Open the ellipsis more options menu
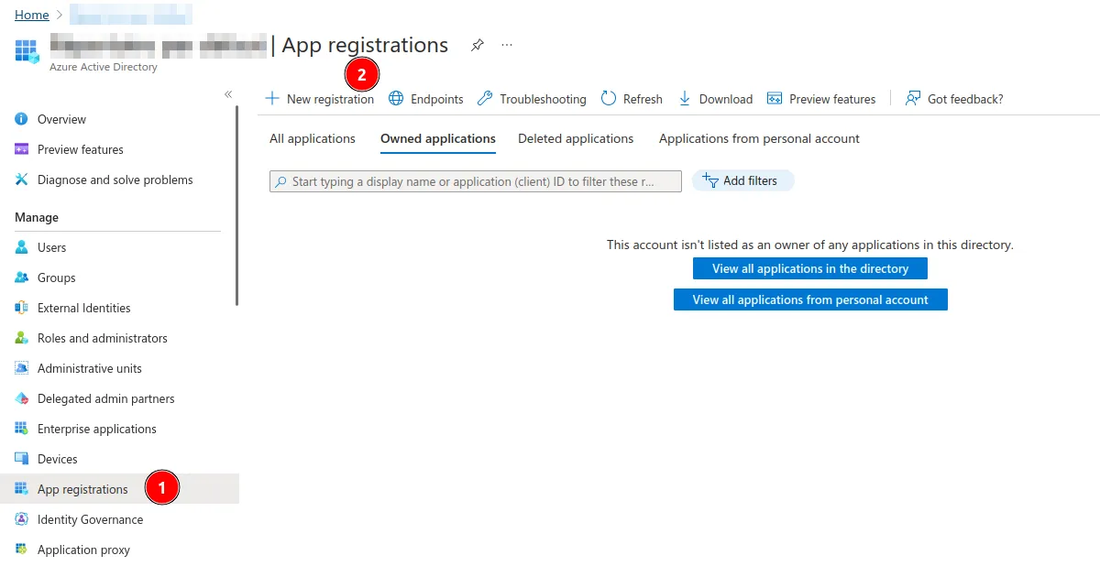This screenshot has height=566, width=1100. click(507, 45)
